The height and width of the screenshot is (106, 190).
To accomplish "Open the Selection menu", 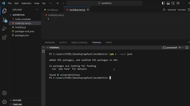I will coord(26,3).
